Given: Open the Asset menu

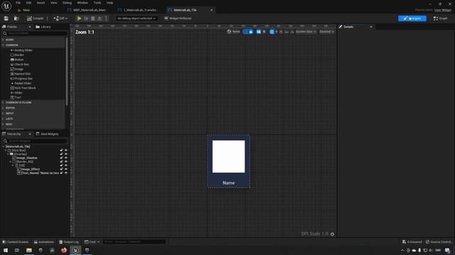Looking at the screenshot, I should 41,3.
